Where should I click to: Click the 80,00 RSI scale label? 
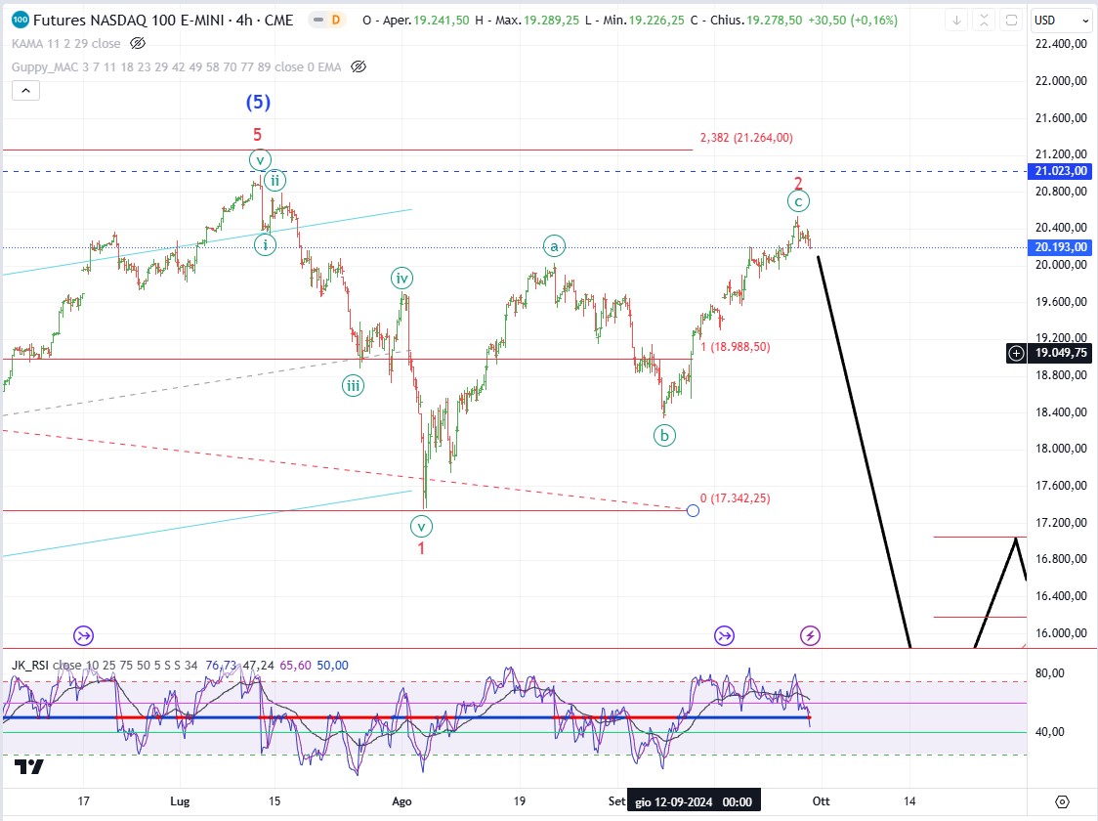point(1050,673)
